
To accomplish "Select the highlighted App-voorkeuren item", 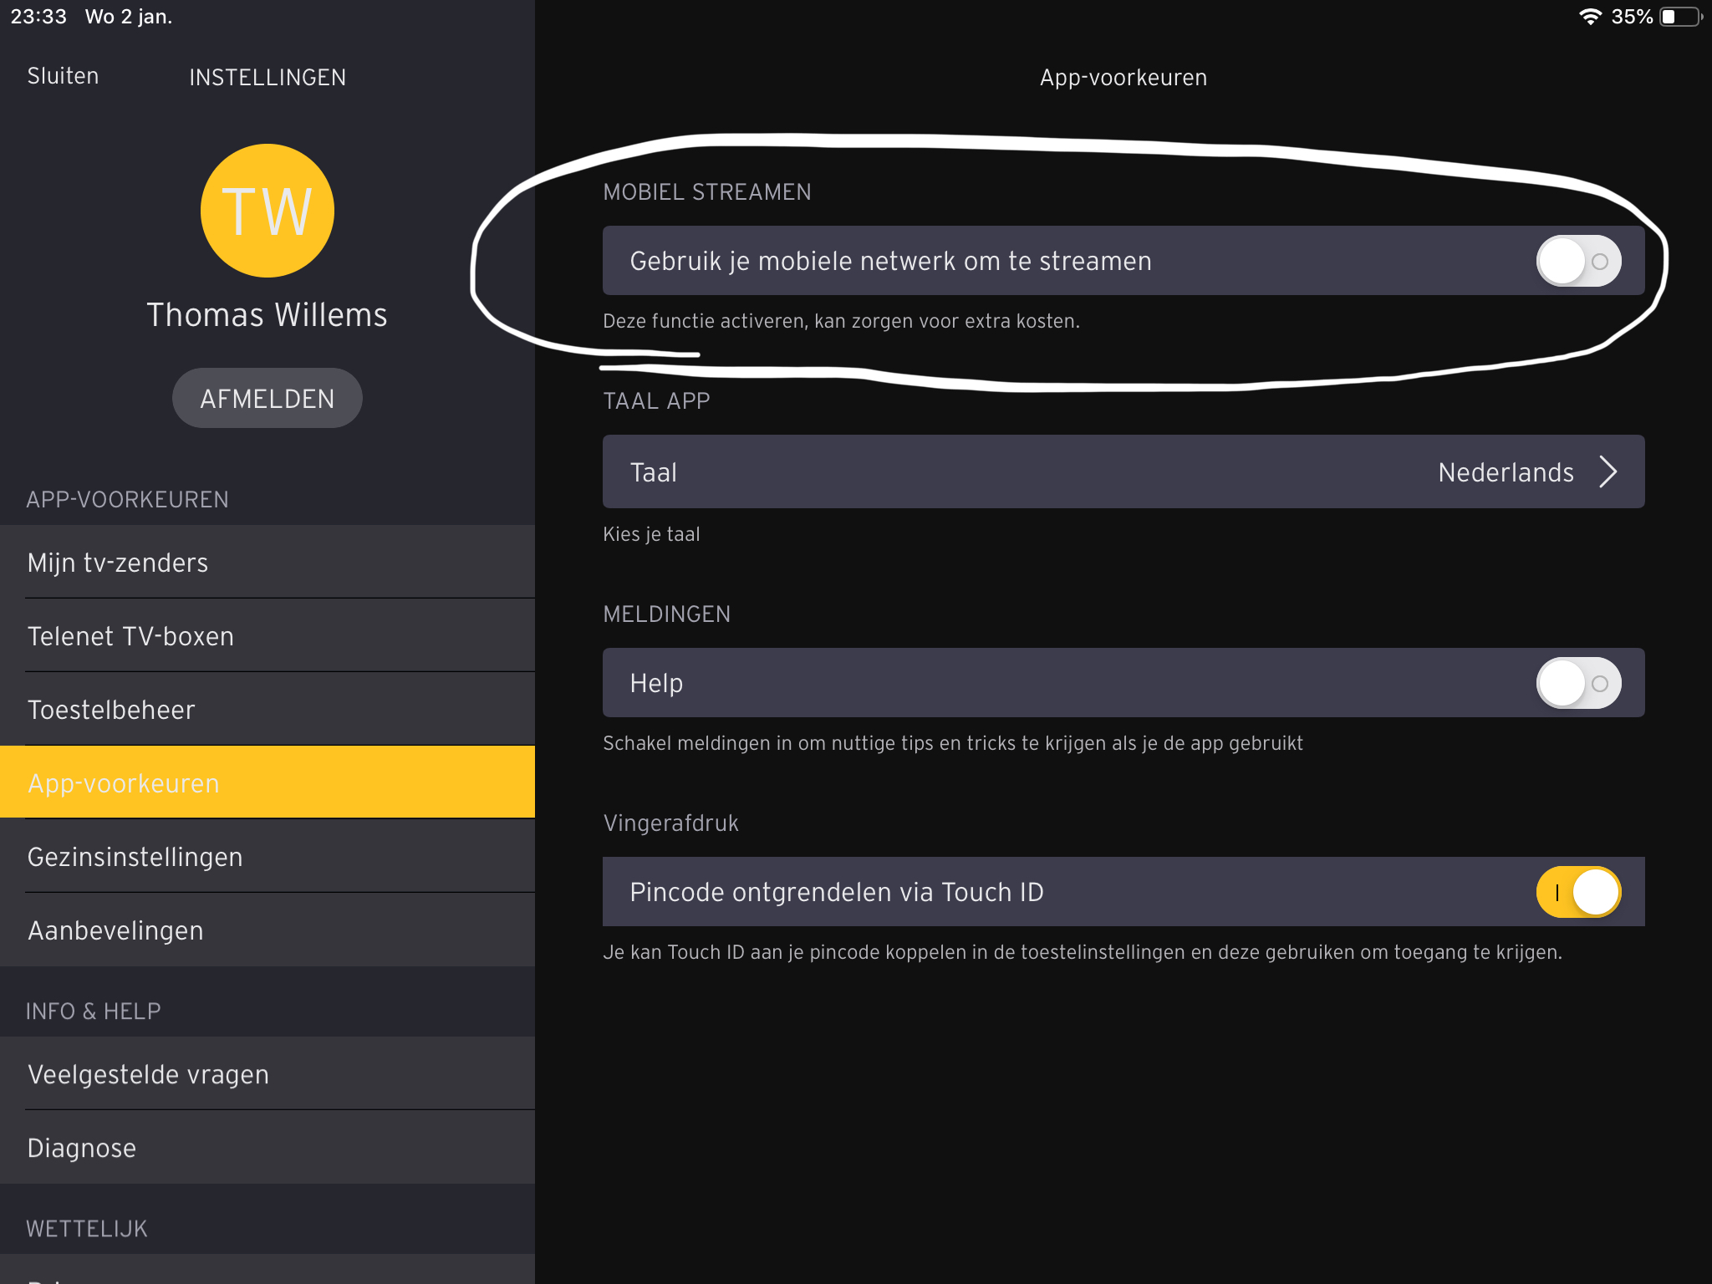I will [x=124, y=783].
